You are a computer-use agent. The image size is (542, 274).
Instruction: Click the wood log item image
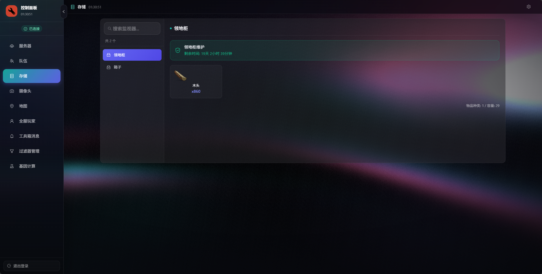(180, 76)
